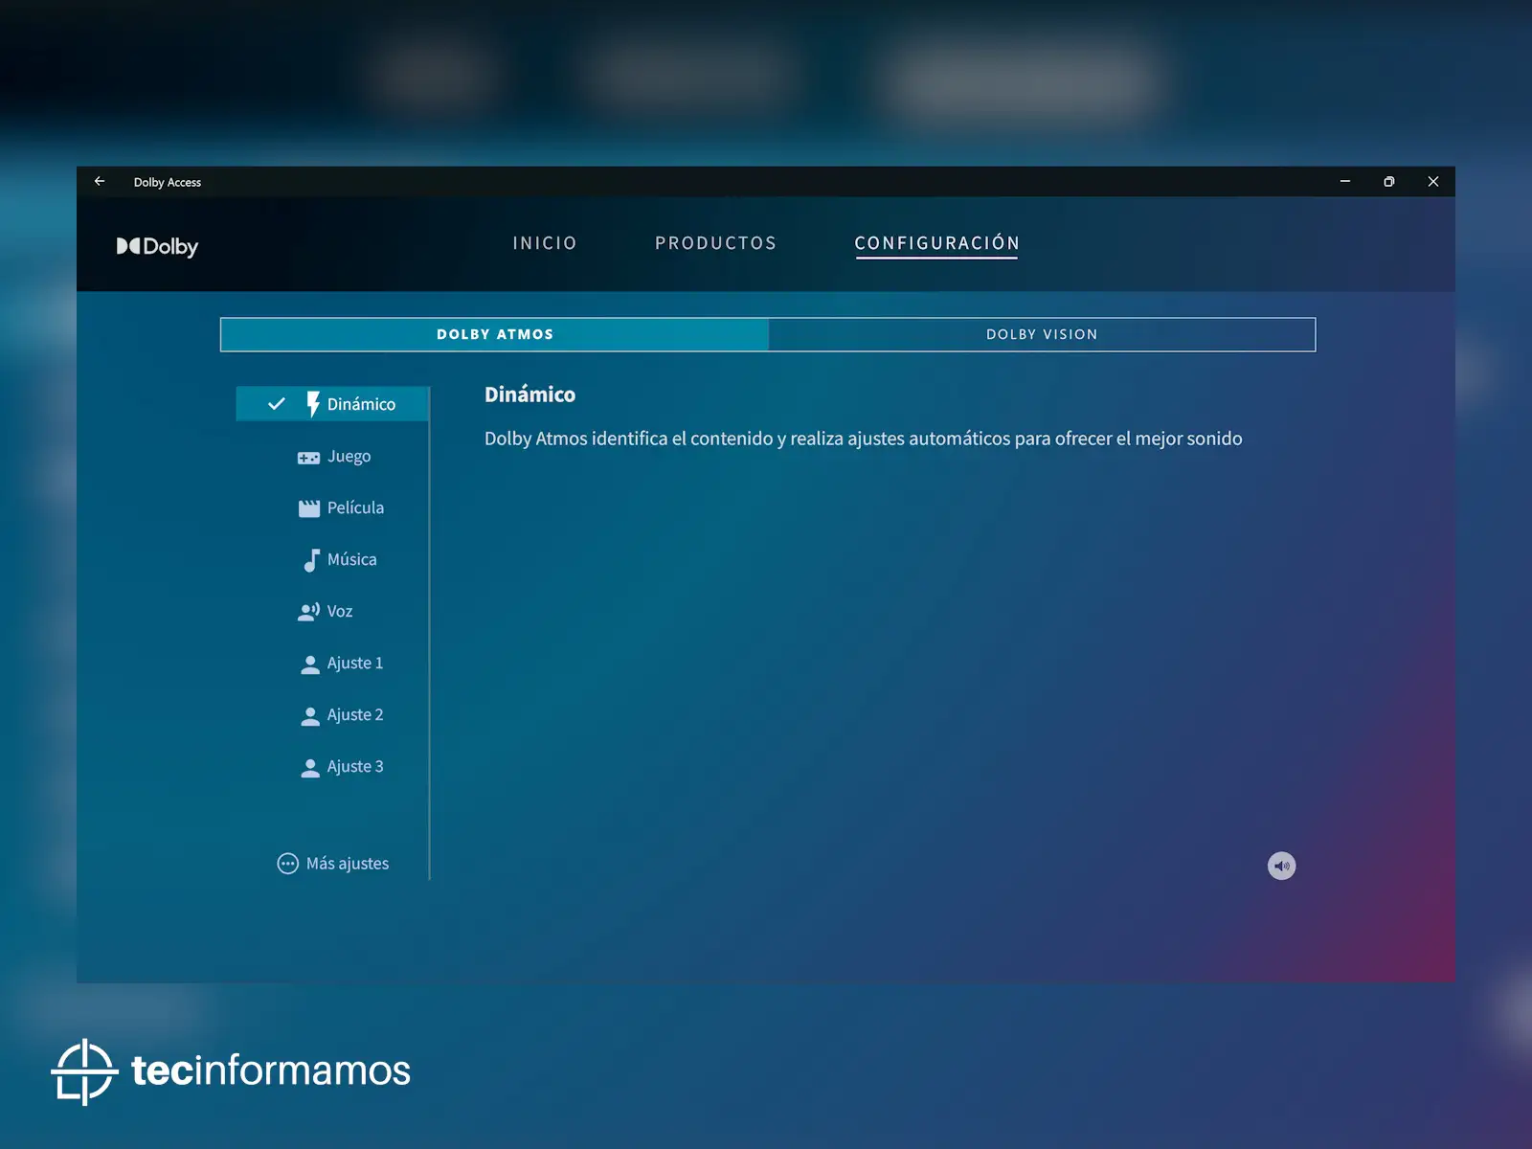The width and height of the screenshot is (1532, 1149).
Task: Click the speaking person icon for Voz
Action: 308,612
